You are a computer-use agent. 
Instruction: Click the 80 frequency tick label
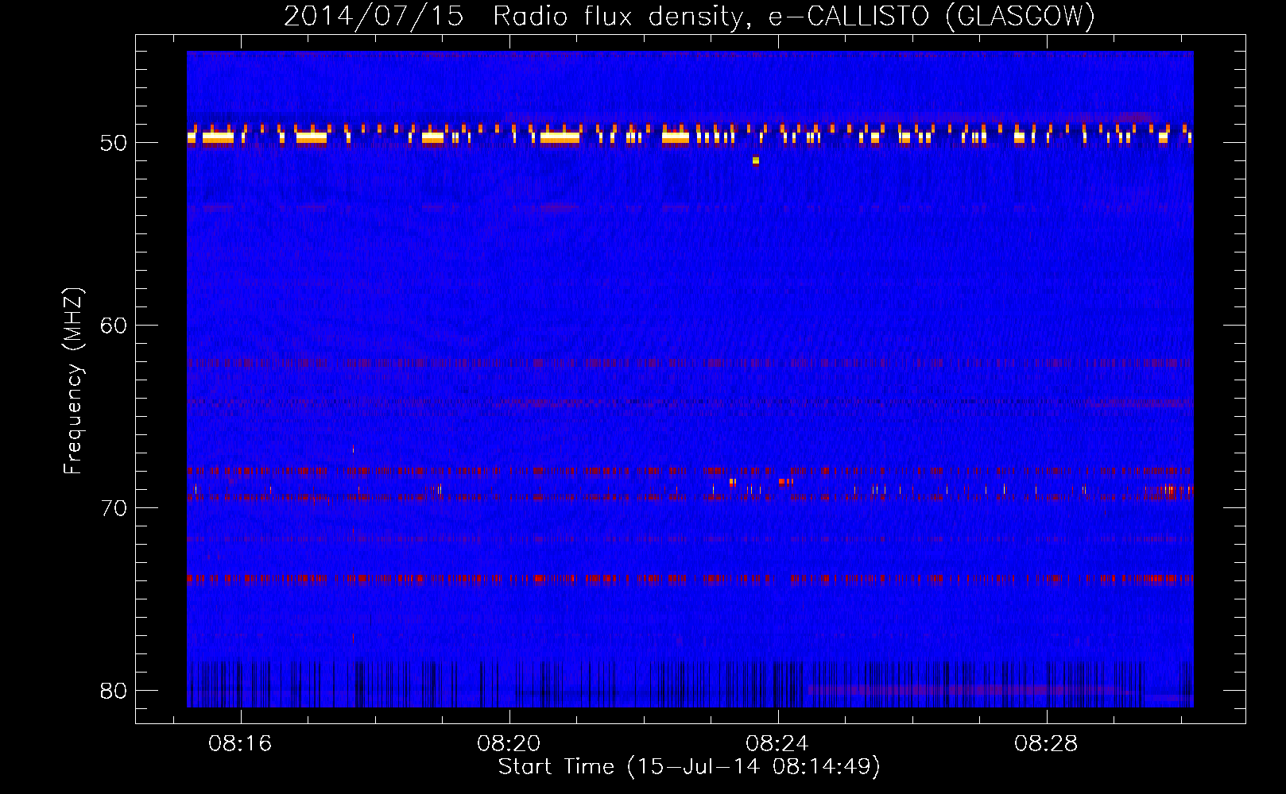pyautogui.click(x=114, y=691)
